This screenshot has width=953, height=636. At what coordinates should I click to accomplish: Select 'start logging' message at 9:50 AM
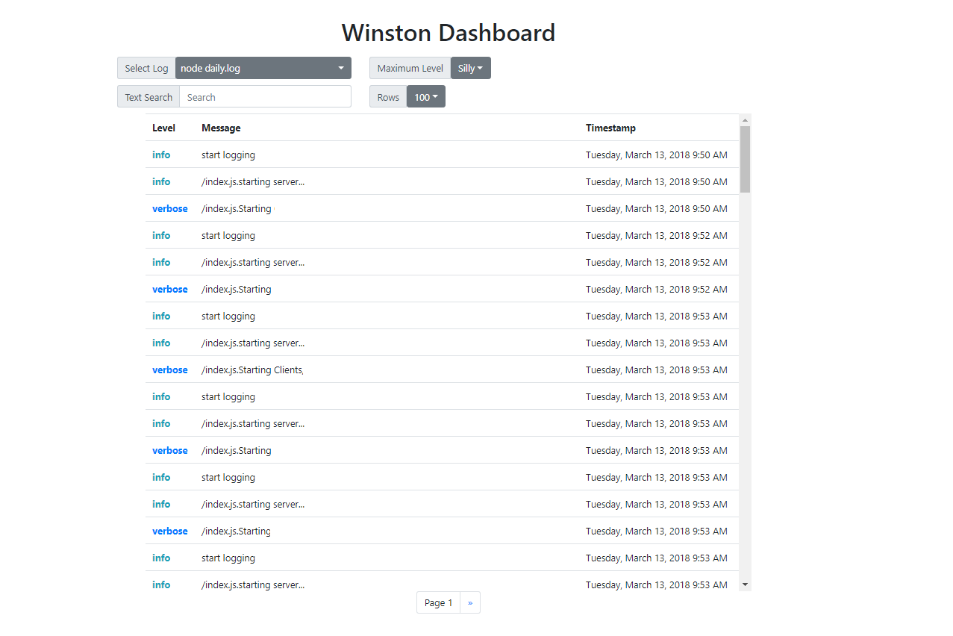[228, 155]
